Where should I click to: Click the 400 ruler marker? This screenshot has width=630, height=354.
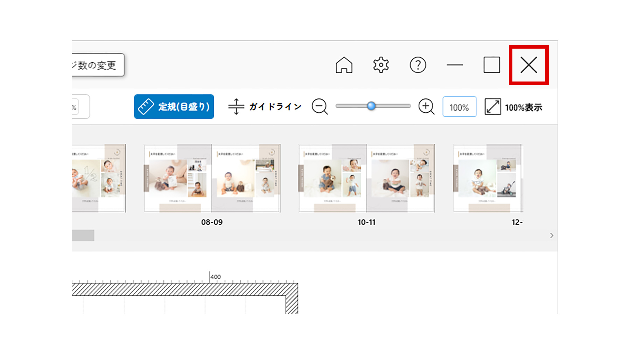click(216, 277)
